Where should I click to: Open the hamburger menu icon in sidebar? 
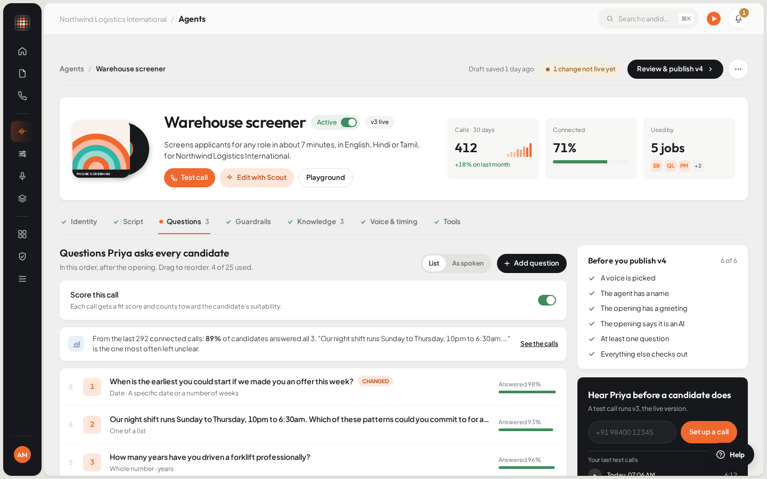pyautogui.click(x=22, y=279)
